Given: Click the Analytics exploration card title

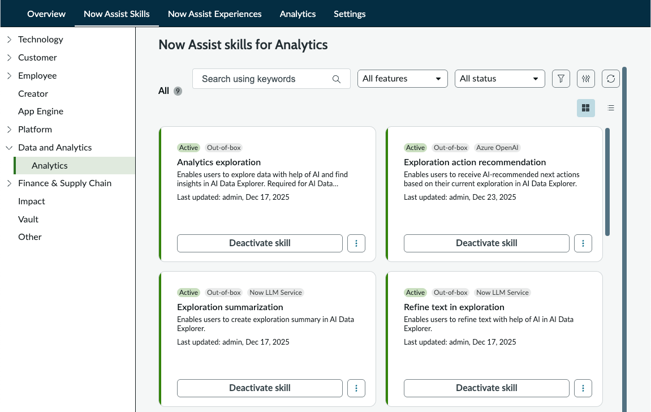Looking at the screenshot, I should click(219, 162).
